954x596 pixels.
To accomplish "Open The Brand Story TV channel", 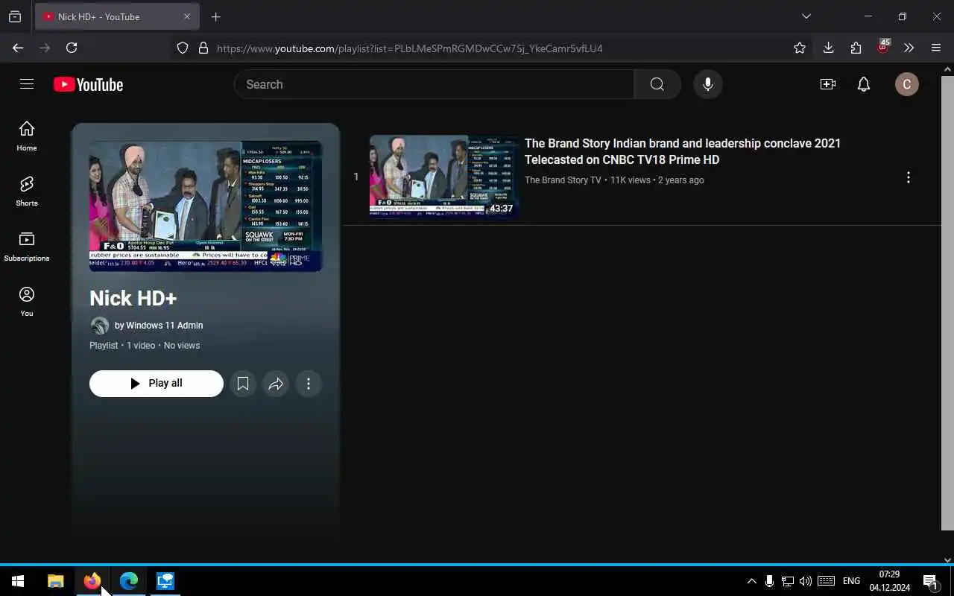I will coord(563,180).
